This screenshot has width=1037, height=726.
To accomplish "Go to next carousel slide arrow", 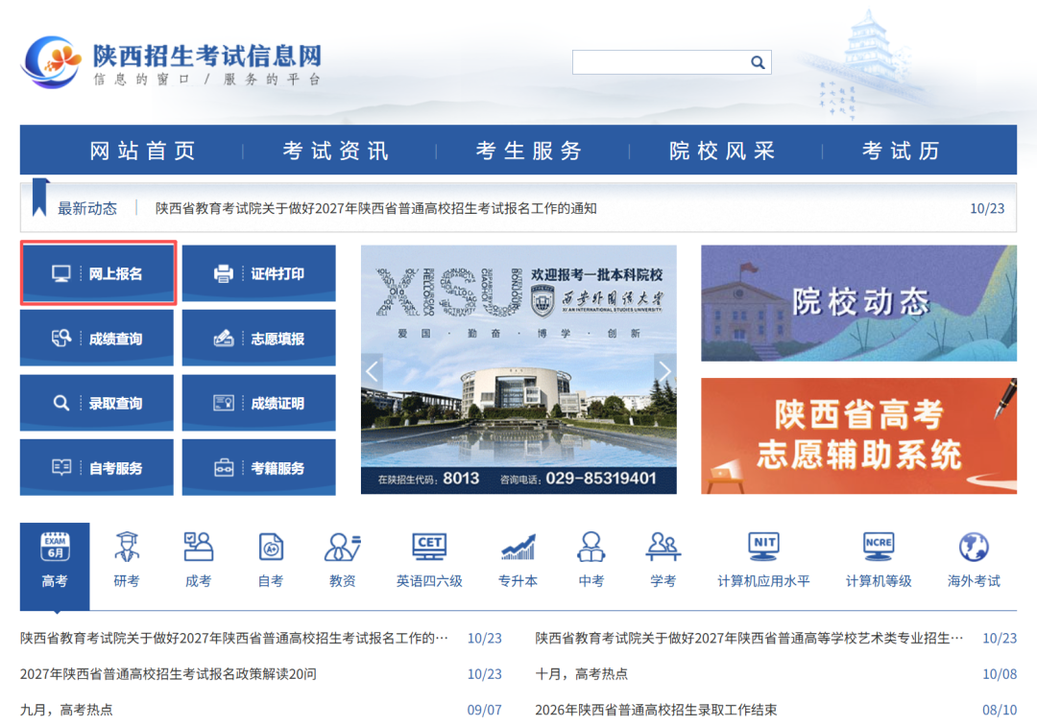I will [664, 371].
